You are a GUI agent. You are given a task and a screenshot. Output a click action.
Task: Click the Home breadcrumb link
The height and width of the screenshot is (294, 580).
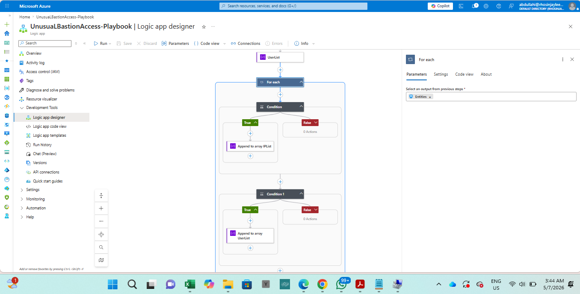point(25,17)
